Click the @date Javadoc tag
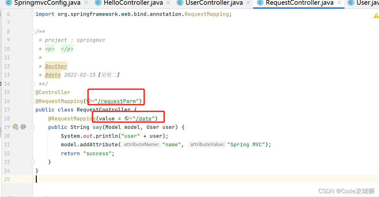 coord(53,75)
